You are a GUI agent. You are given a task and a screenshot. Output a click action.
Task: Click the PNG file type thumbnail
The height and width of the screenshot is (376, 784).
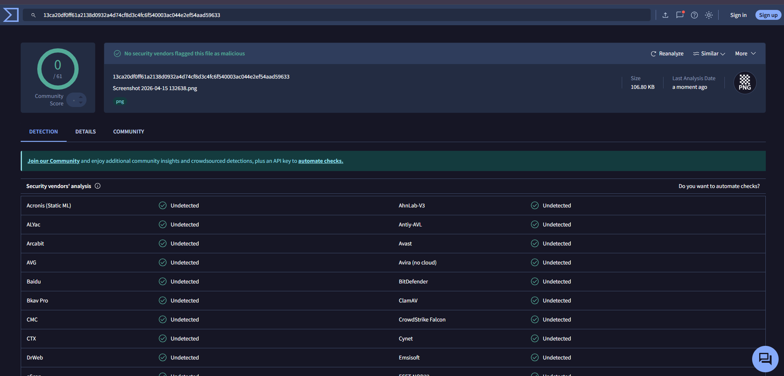[x=744, y=83]
